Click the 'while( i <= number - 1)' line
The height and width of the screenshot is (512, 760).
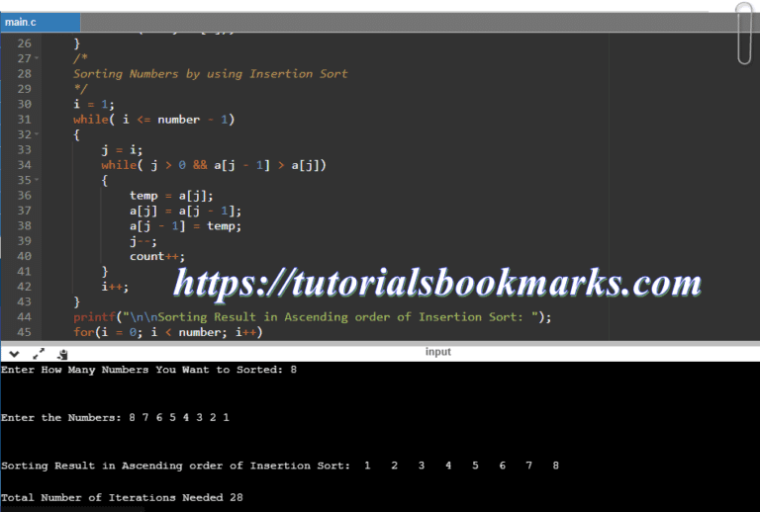[x=153, y=120]
